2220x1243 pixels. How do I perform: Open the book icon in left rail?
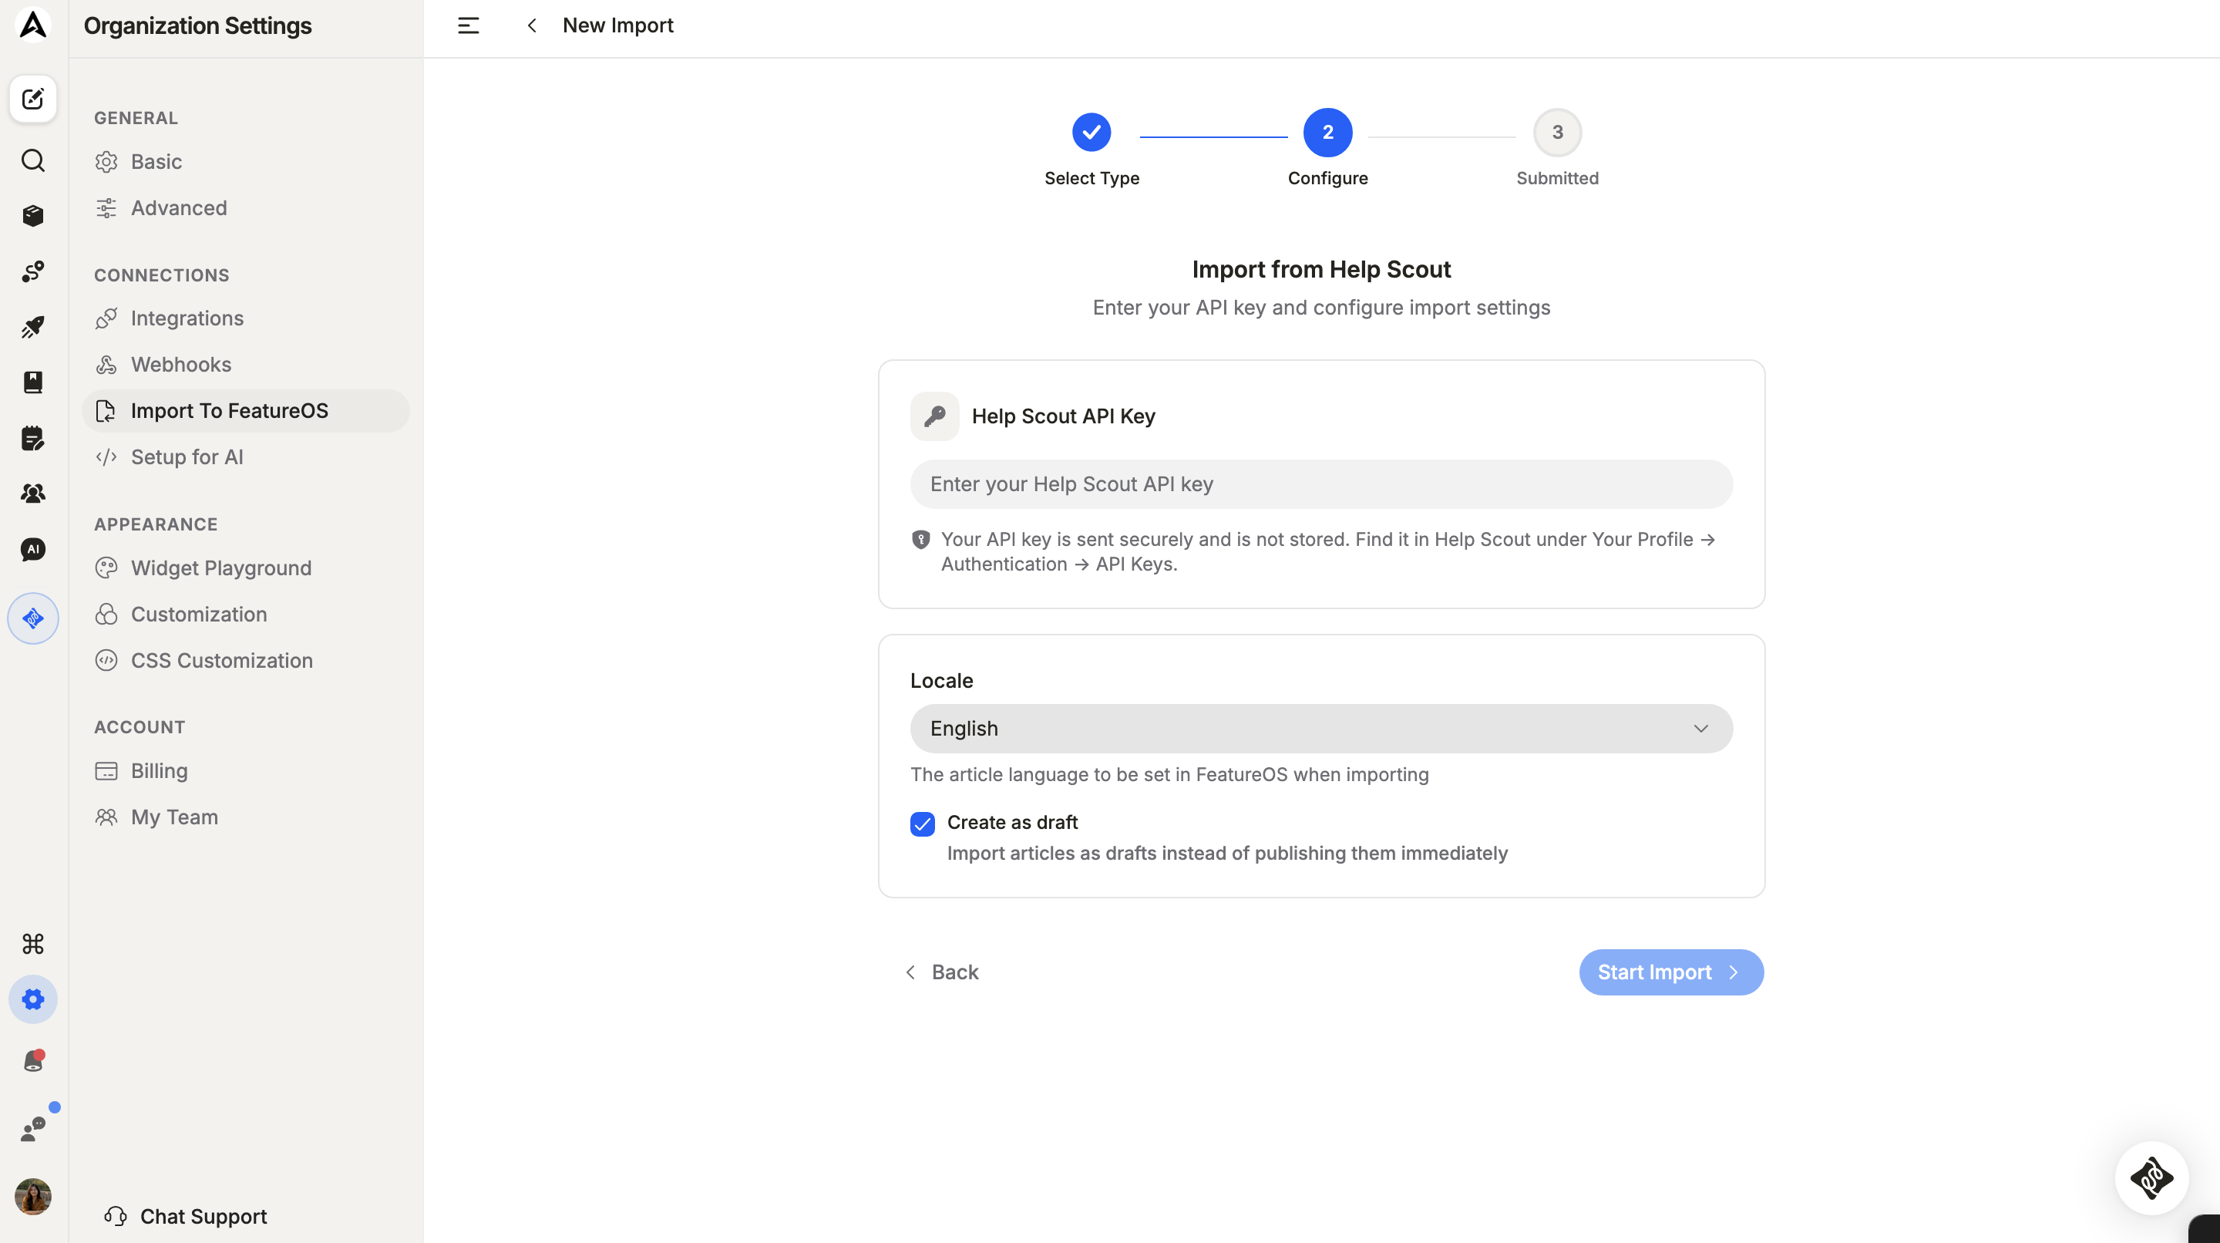click(32, 382)
